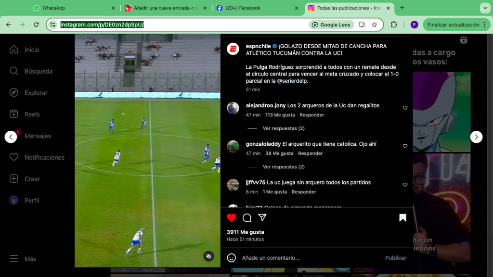Toggle the saved bookmark icon
493x277 pixels.
coord(402,218)
